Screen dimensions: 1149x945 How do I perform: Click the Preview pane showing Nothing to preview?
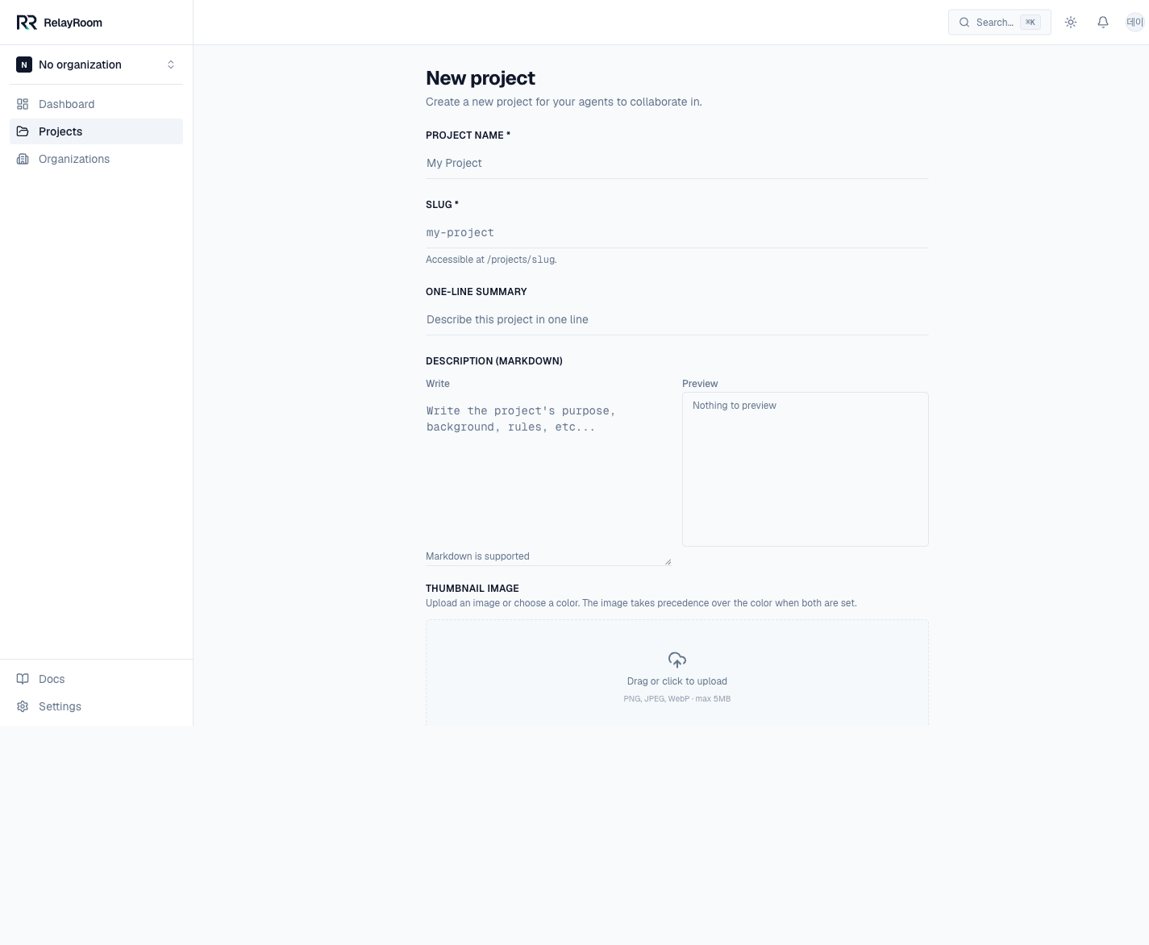click(806, 469)
